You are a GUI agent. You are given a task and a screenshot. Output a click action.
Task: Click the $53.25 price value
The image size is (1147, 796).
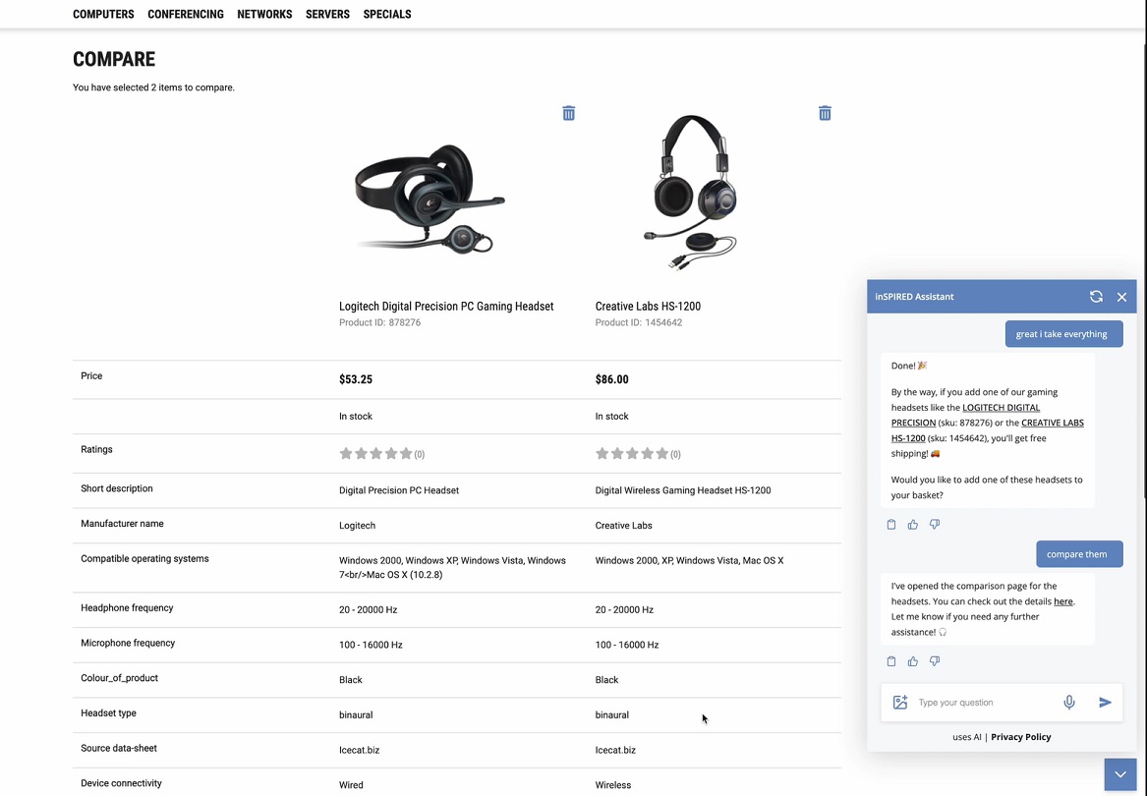356,379
